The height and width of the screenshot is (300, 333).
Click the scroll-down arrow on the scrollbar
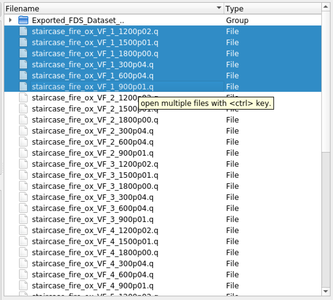pyautogui.click(x=326, y=291)
